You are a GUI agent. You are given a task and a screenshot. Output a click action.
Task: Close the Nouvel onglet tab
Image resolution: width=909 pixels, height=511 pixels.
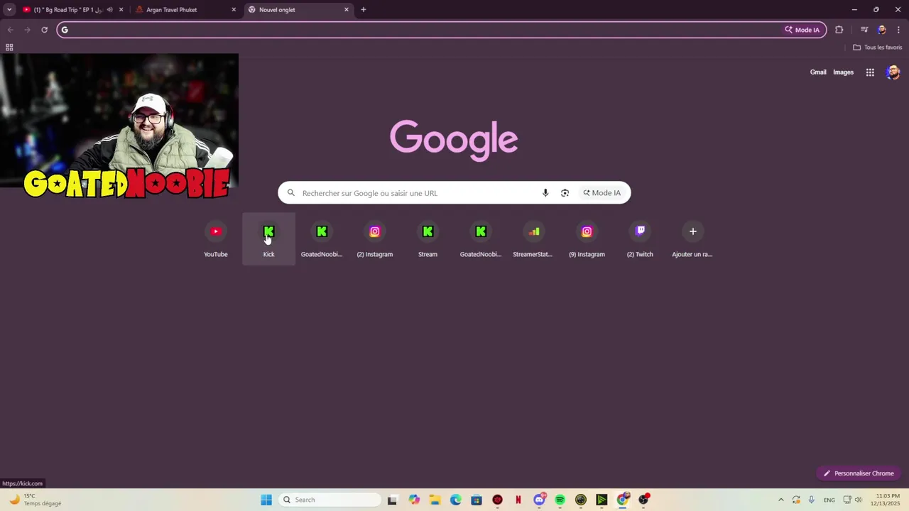coord(347,10)
